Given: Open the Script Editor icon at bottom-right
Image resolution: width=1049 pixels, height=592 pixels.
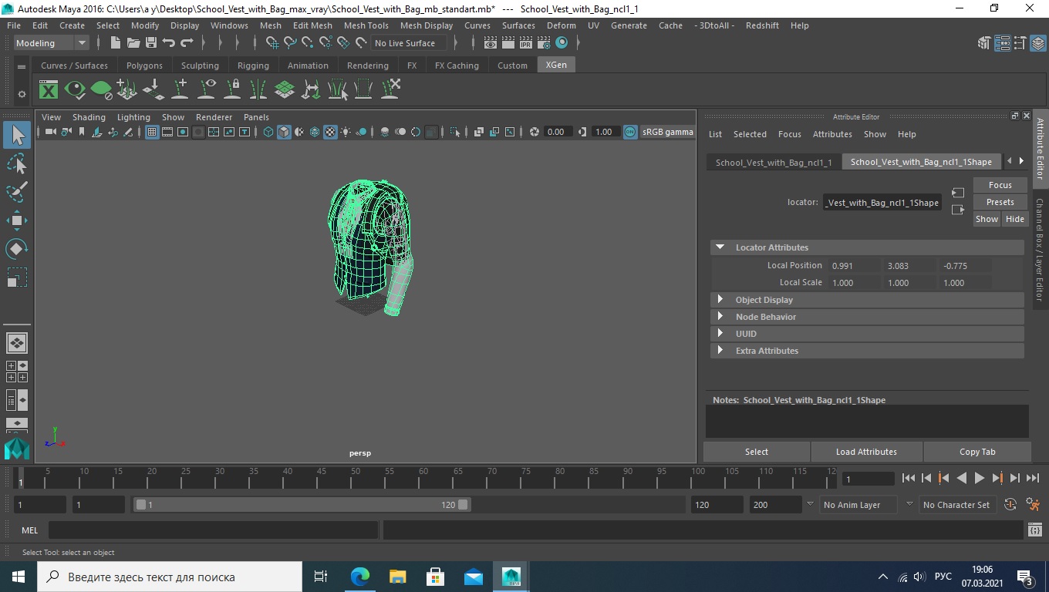Looking at the screenshot, I should pos(1035,530).
